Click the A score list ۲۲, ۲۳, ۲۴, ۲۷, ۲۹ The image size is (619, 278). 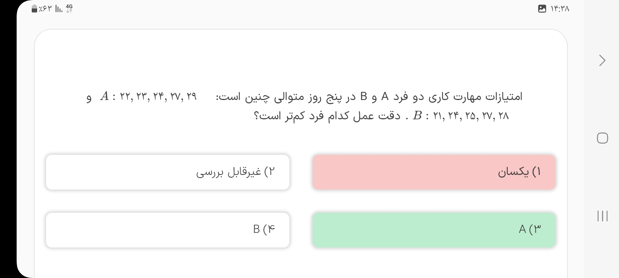(x=158, y=97)
